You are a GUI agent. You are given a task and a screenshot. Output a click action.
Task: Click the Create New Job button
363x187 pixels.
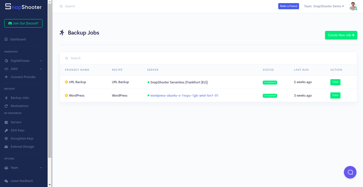click(341, 35)
